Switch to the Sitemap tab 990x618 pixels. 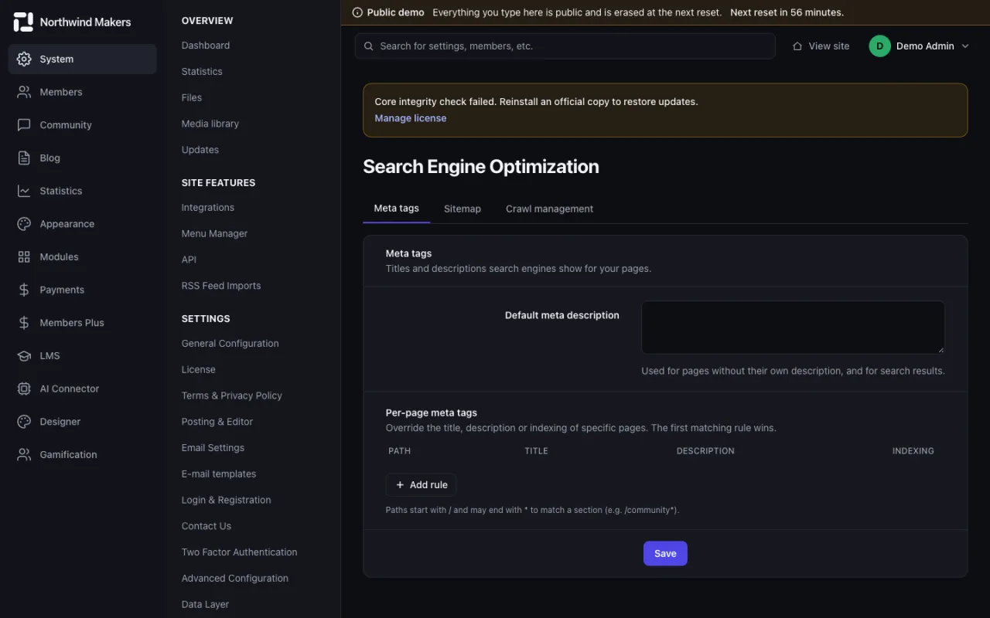pyautogui.click(x=463, y=209)
